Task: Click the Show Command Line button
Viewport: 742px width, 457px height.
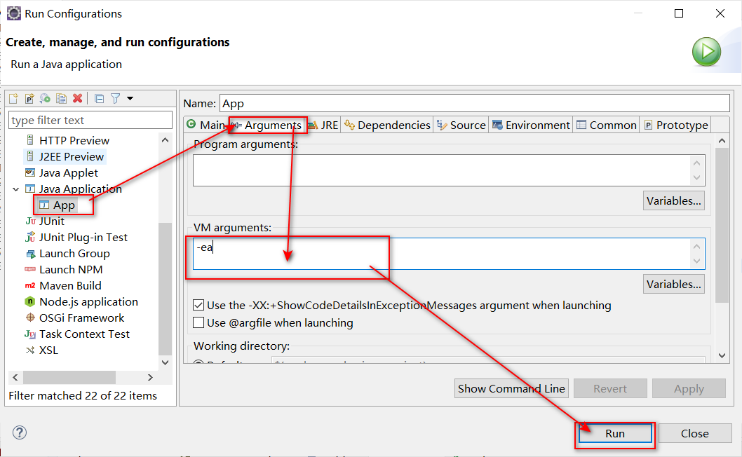Action: (x=511, y=388)
